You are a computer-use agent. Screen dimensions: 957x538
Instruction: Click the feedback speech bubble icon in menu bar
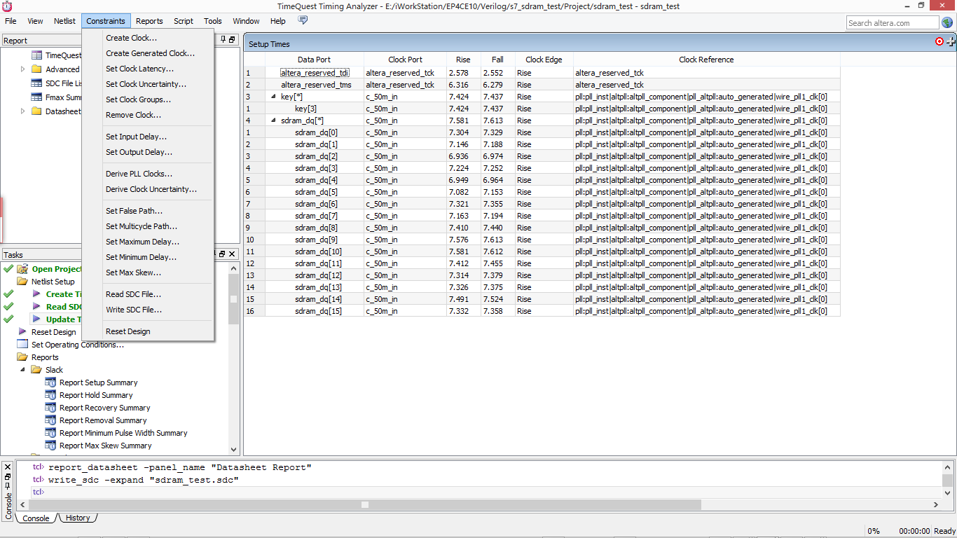(x=303, y=20)
